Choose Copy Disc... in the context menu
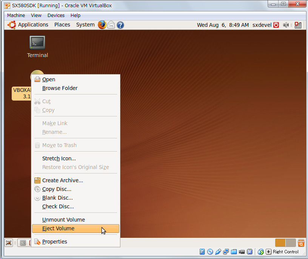Screen dimensions: 308x259 [75, 189]
